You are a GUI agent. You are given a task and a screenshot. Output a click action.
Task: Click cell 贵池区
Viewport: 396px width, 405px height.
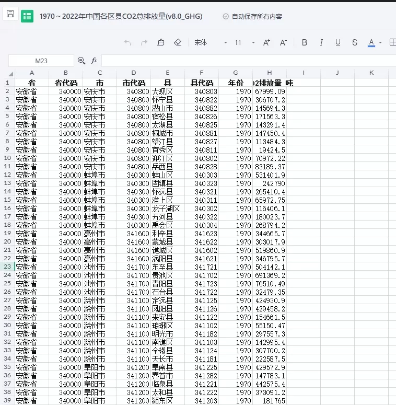point(168,275)
